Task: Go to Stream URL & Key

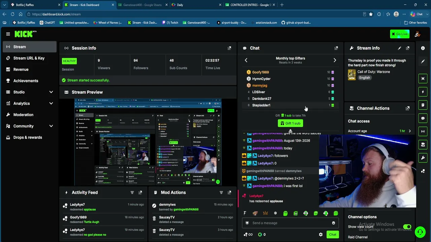Action: pos(30,58)
